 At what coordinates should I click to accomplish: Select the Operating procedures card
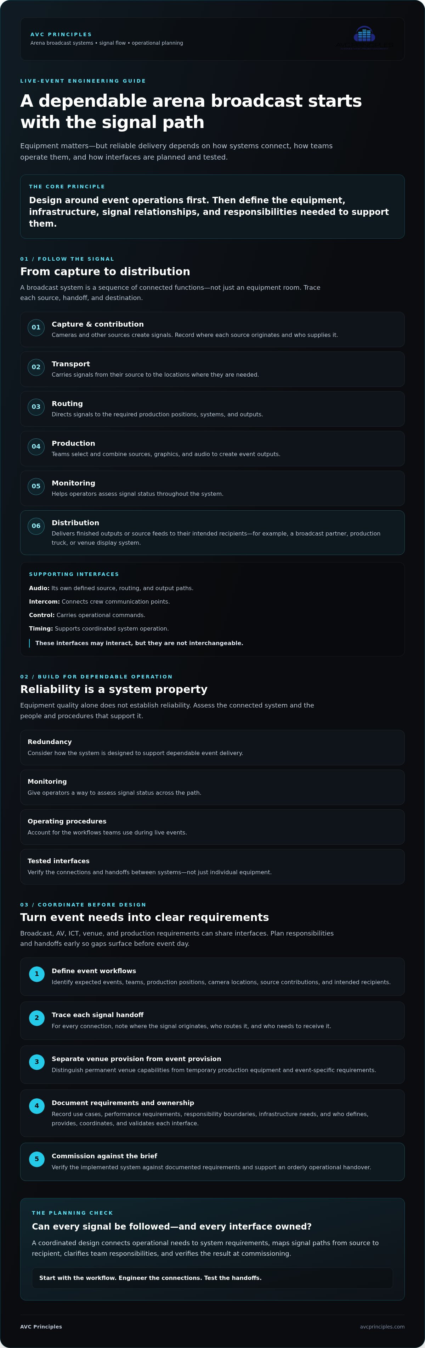coord(212,827)
